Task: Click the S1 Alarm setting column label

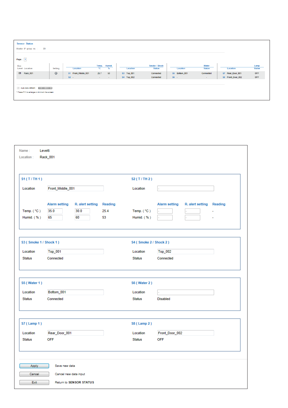Action: [58, 204]
